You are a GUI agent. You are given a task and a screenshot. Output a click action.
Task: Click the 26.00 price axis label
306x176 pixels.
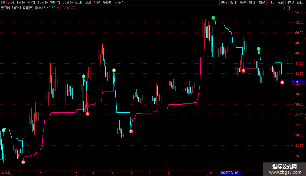pyautogui.click(x=299, y=156)
